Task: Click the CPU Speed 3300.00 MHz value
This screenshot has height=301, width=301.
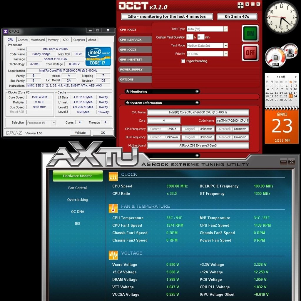Action: point(177,186)
